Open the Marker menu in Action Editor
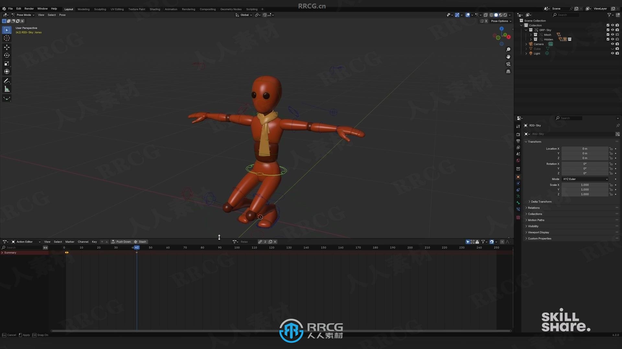 coord(70,242)
